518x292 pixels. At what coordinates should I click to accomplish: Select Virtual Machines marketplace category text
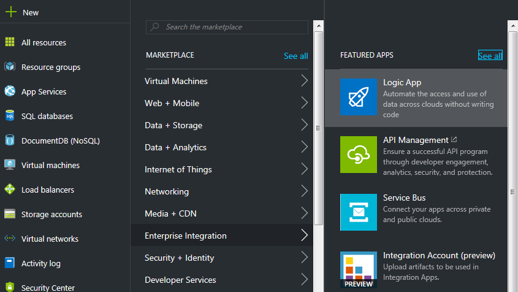pyautogui.click(x=176, y=81)
